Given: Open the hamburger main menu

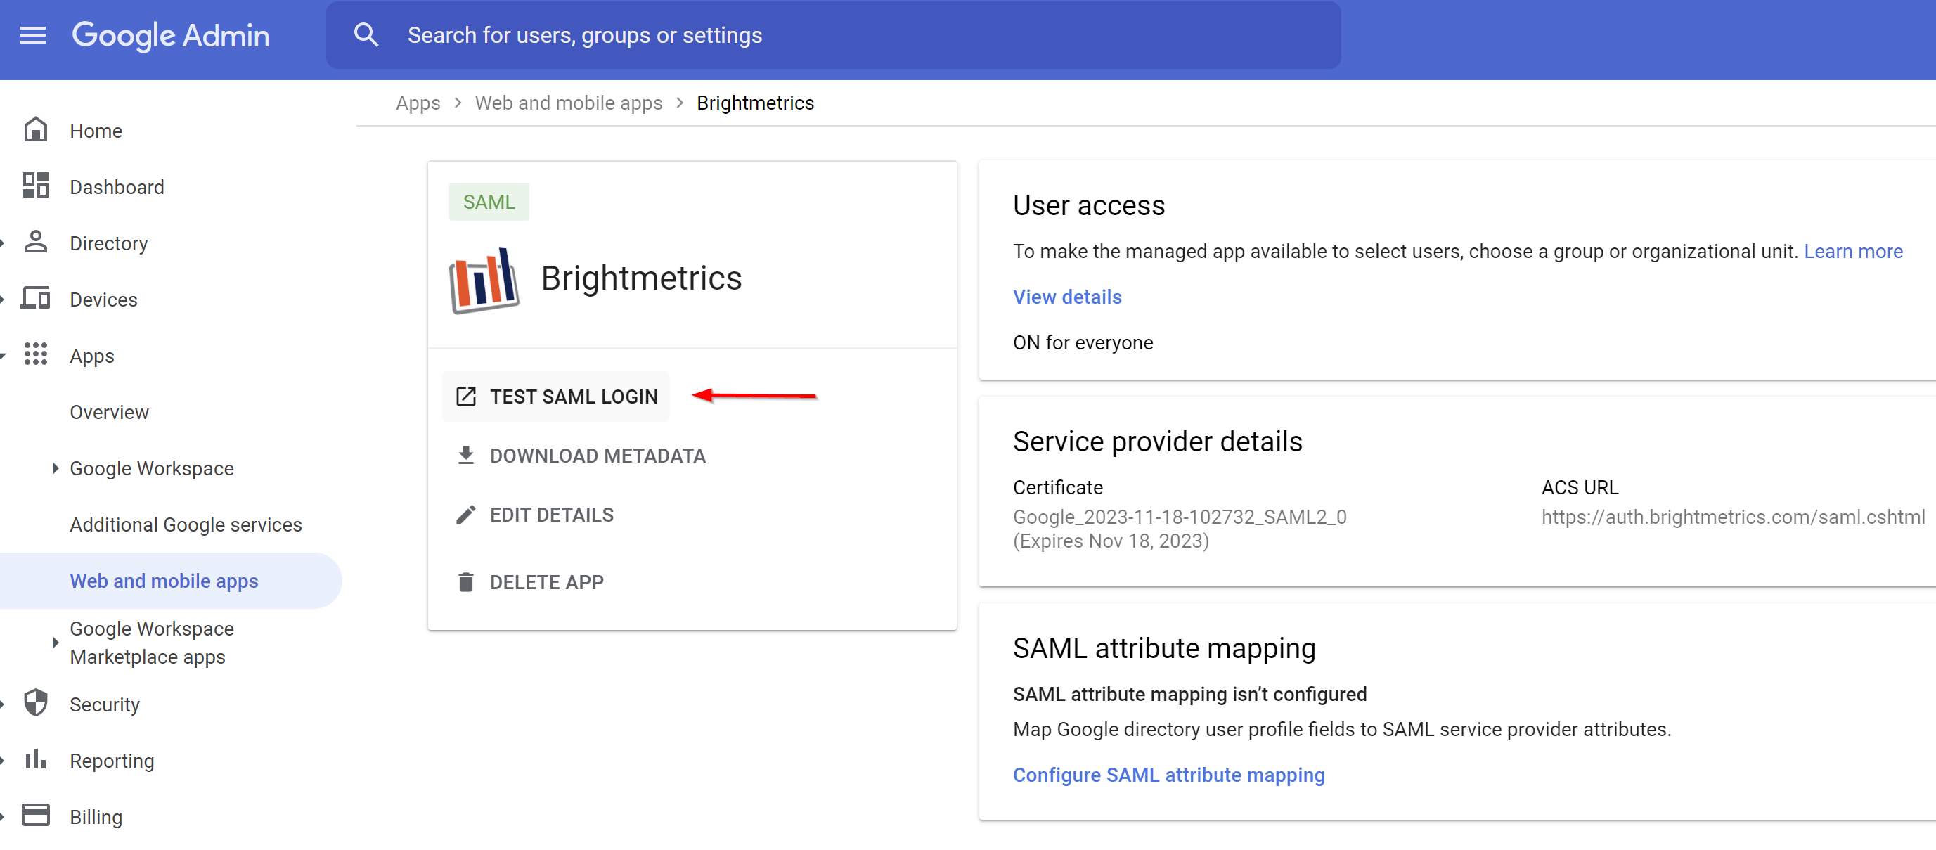Looking at the screenshot, I should 33,35.
